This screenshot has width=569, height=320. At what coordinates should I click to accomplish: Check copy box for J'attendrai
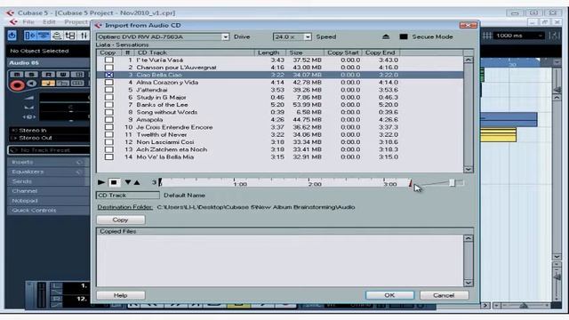108,90
